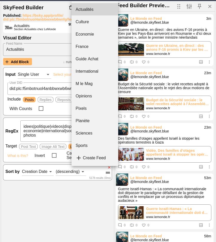The width and height of the screenshot is (216, 242).
Task: Select Opinions from the feed menu
Action: [x=95, y=96]
